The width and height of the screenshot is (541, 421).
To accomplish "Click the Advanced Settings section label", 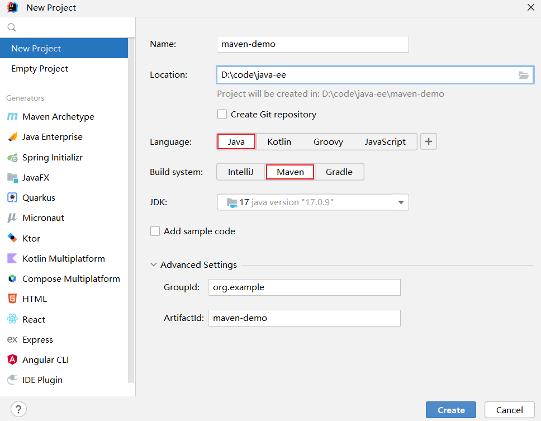I will point(198,264).
